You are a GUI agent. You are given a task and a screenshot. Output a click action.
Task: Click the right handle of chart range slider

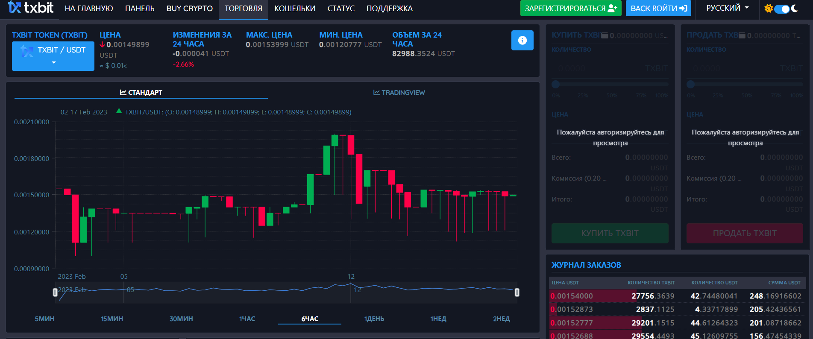517,292
